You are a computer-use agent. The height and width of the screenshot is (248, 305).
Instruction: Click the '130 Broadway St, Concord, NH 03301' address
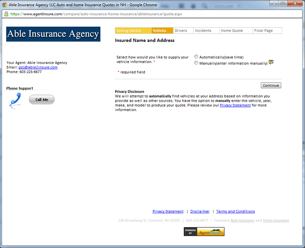coord(149,221)
